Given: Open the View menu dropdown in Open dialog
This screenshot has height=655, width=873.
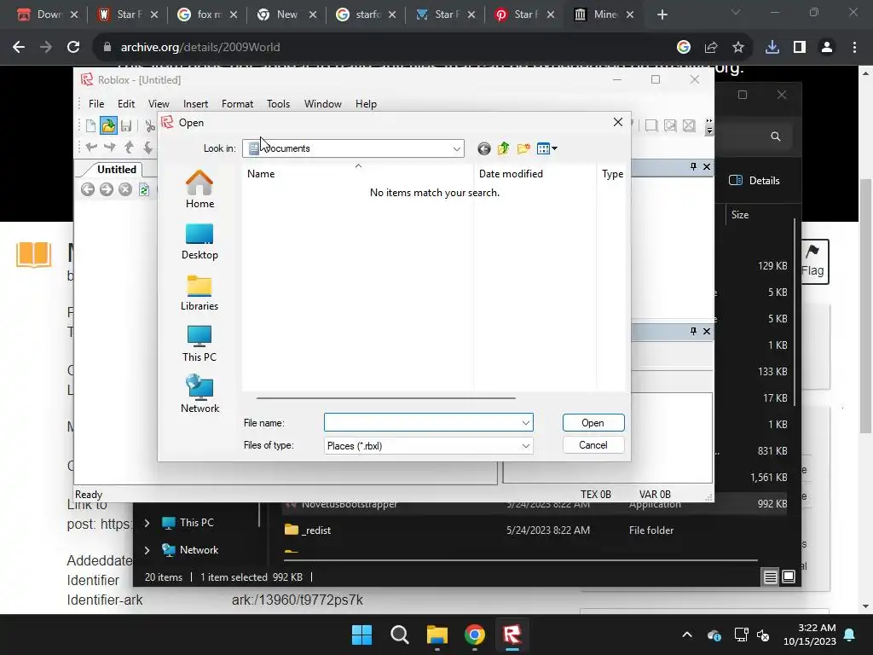Looking at the screenshot, I should coord(546,148).
